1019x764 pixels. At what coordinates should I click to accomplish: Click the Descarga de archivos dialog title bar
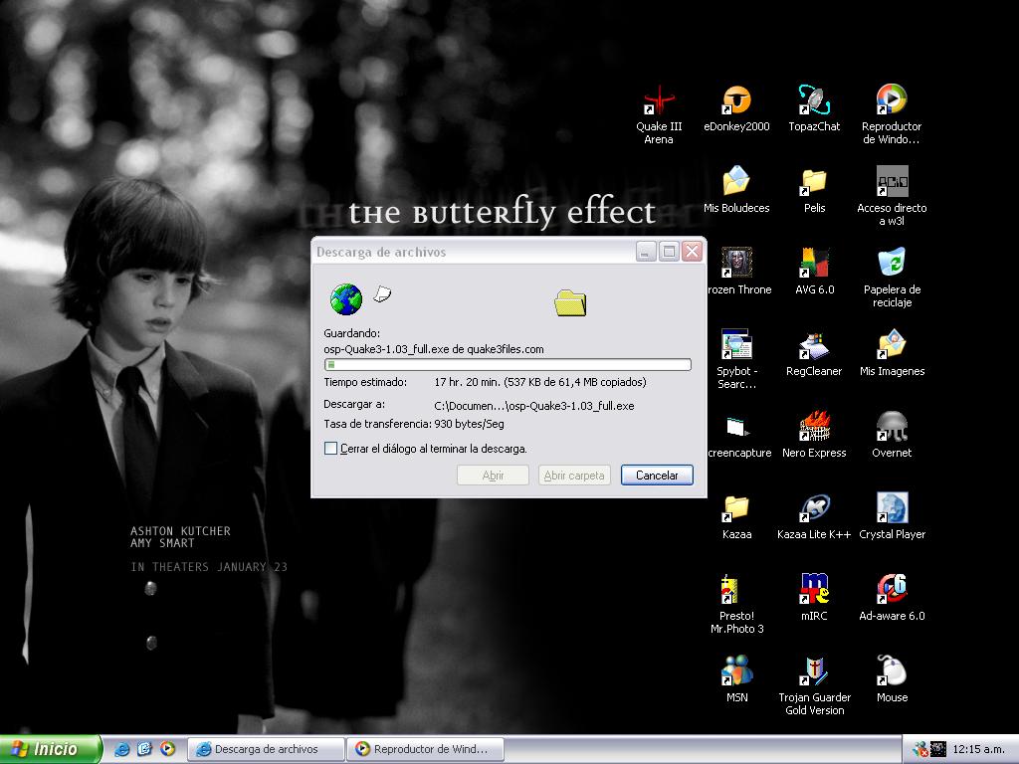click(x=475, y=252)
